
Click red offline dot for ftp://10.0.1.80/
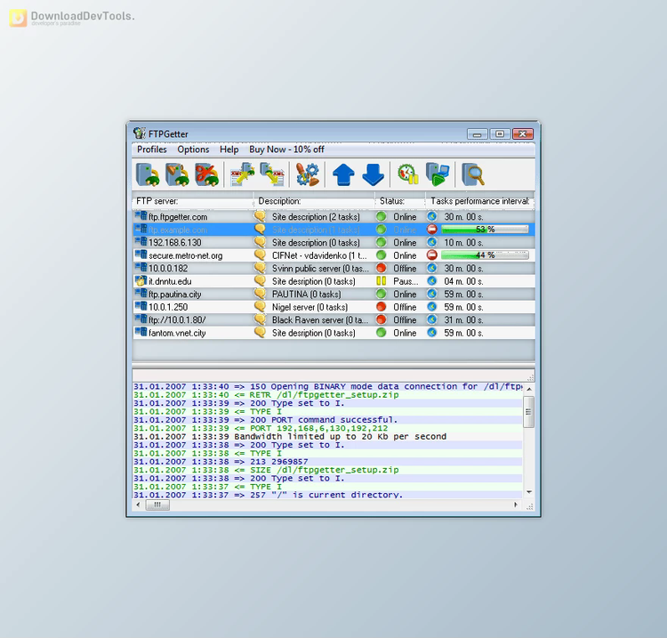pos(382,319)
